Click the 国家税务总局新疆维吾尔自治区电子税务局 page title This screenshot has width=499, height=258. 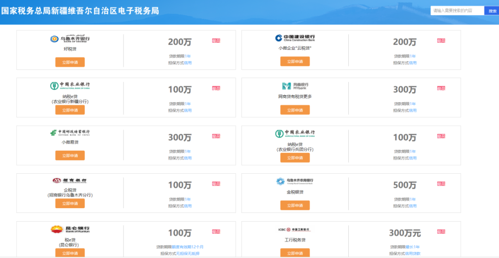pyautogui.click(x=80, y=11)
